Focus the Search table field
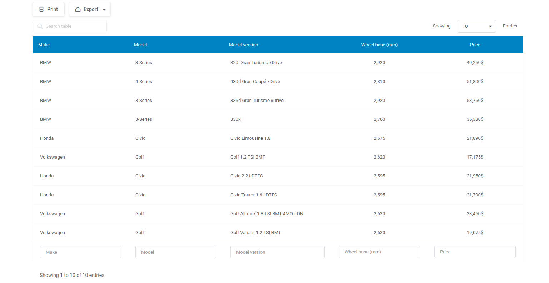Viewport: 549px width, 283px height. (x=70, y=26)
